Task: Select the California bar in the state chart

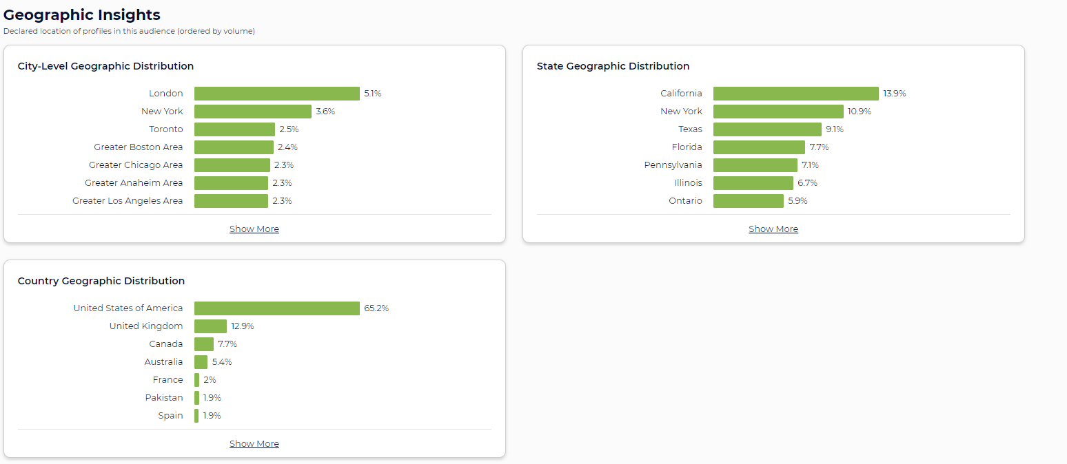Action: [796, 93]
